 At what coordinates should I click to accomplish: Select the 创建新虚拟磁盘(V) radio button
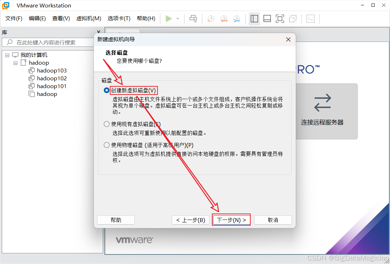point(106,91)
